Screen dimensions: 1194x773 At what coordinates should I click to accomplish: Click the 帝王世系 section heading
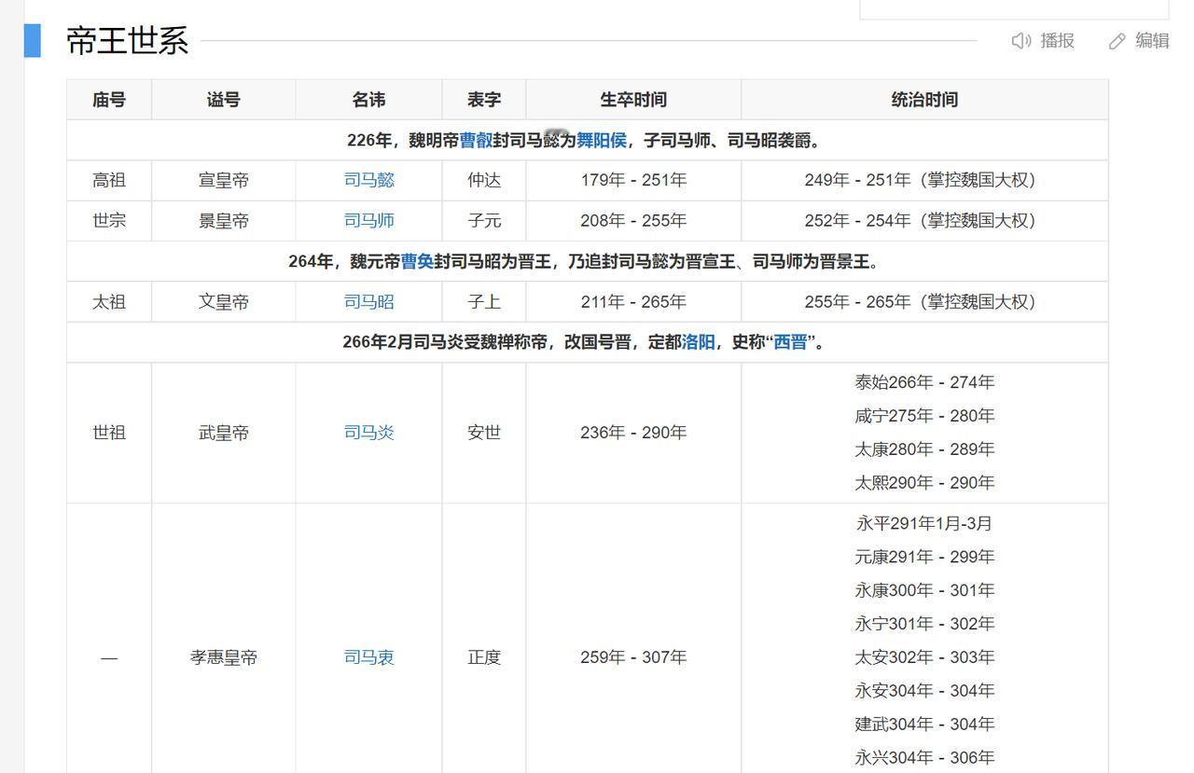[x=128, y=41]
